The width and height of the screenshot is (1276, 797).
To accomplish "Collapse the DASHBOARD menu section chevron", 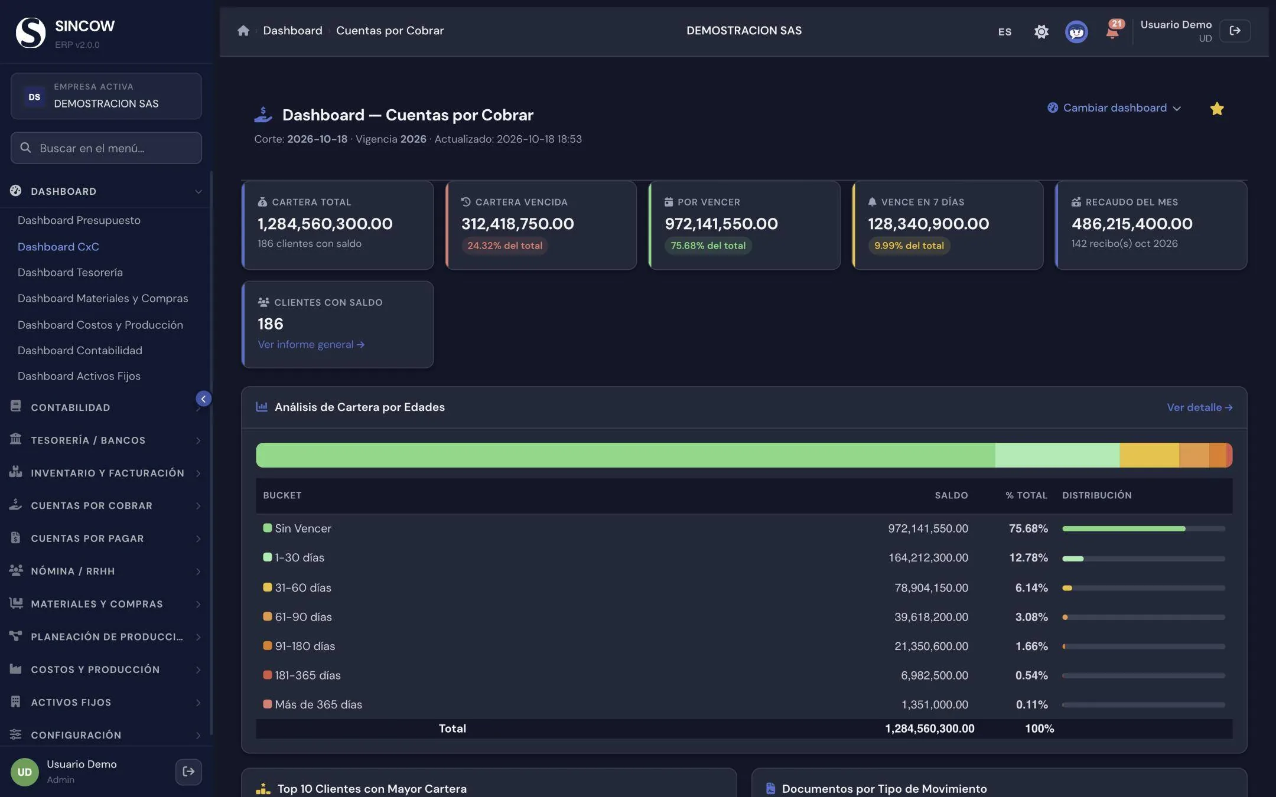I will click(198, 191).
